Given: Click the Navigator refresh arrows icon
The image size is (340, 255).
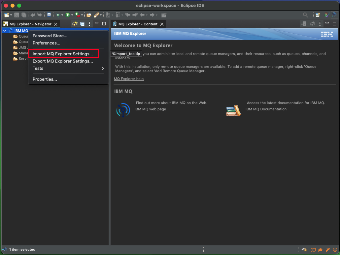Looking at the screenshot, I should pyautogui.click(x=75, y=24).
